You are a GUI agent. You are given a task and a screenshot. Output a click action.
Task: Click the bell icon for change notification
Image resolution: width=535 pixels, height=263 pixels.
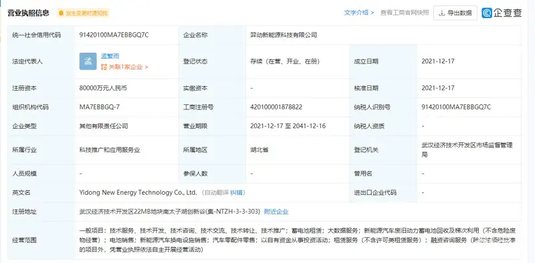(x=61, y=13)
